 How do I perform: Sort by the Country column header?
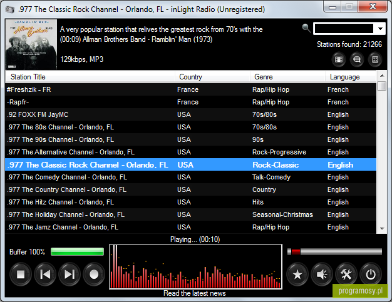coord(212,77)
